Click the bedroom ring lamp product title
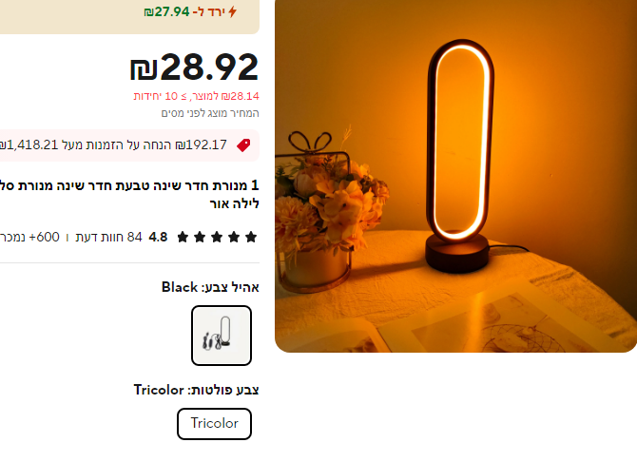The image size is (637, 462). tap(129, 194)
